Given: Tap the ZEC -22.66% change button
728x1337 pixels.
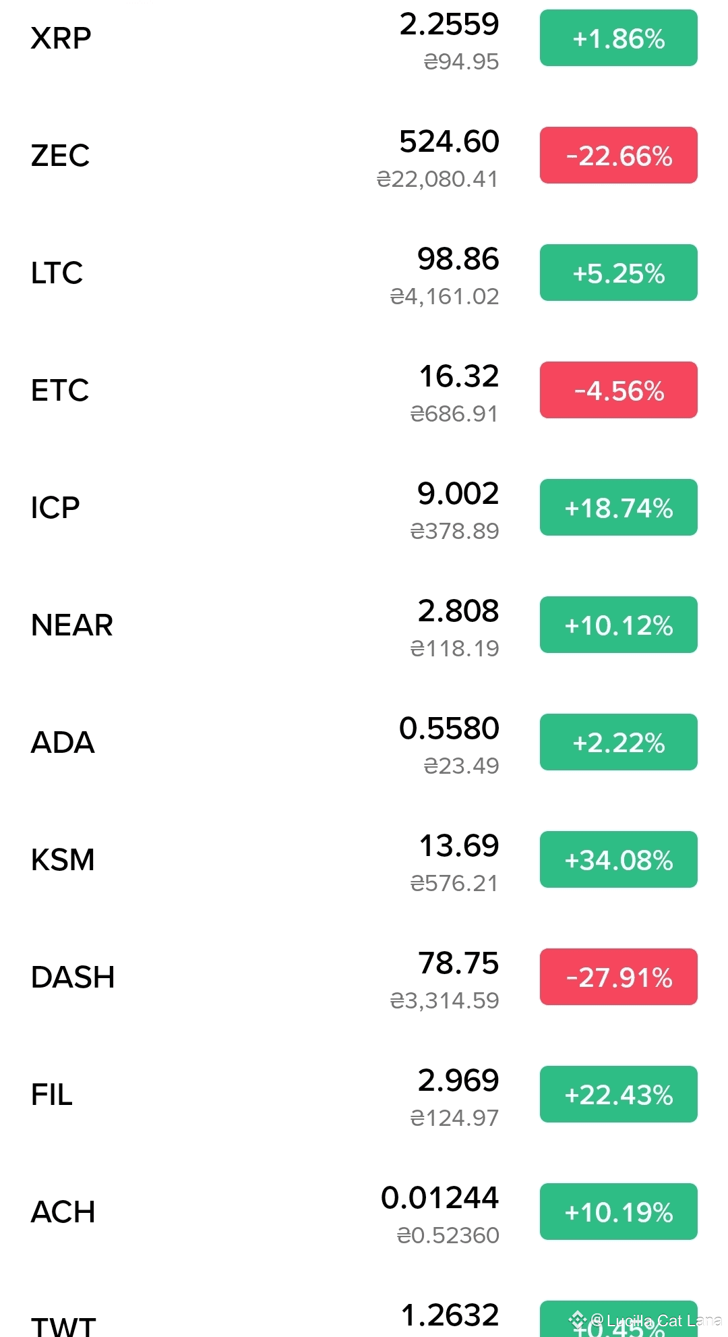Looking at the screenshot, I should (x=618, y=156).
